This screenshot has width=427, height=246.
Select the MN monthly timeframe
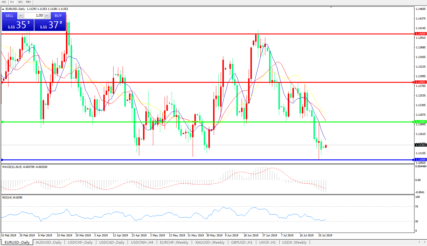click(28, 2)
